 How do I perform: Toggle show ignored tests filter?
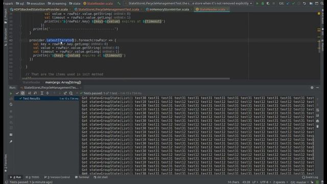coord(22,93)
